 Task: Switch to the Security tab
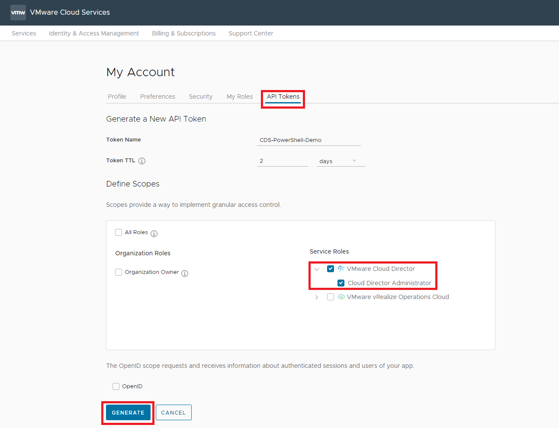(200, 97)
